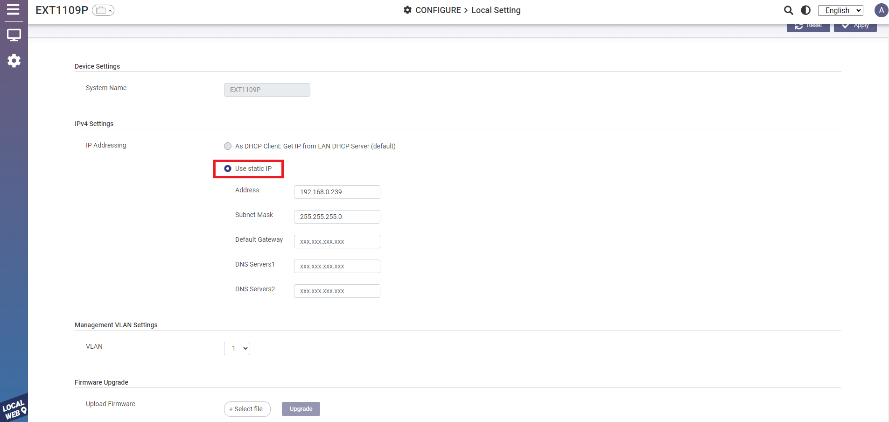The width and height of the screenshot is (889, 422).
Task: Click the static IP Address field
Action: coord(337,192)
